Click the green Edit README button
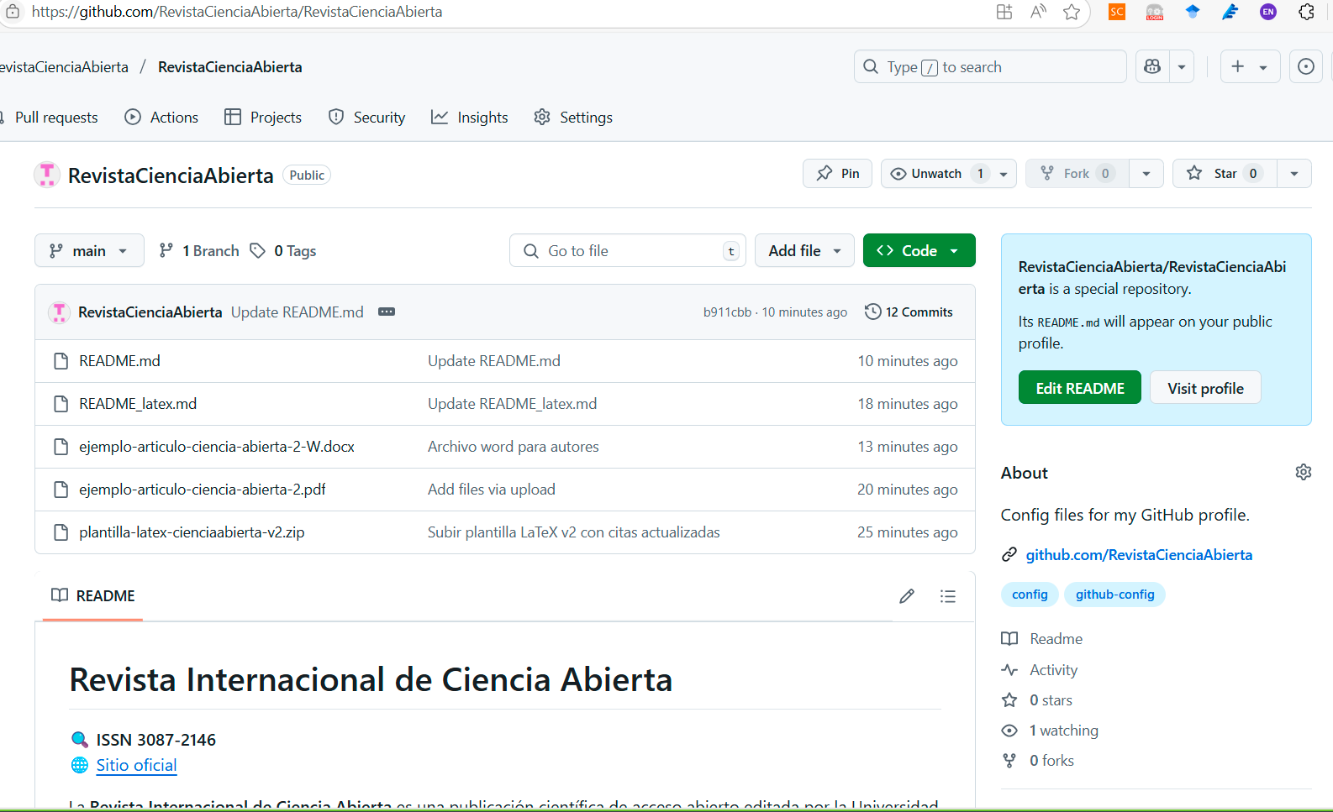This screenshot has height=812, width=1333. (x=1080, y=388)
